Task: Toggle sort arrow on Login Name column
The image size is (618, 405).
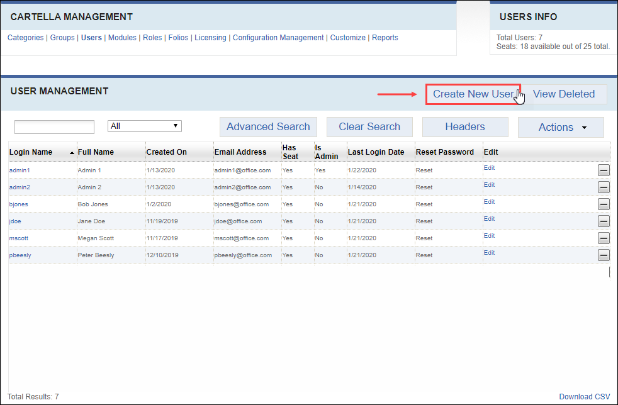Action: click(72, 153)
